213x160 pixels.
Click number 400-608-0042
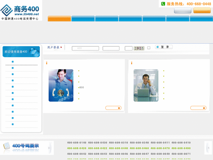pos(76,154)
